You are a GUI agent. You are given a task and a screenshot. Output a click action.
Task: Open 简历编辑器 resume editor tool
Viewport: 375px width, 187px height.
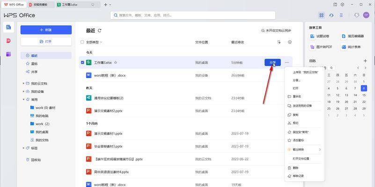pyautogui.click(x=353, y=36)
